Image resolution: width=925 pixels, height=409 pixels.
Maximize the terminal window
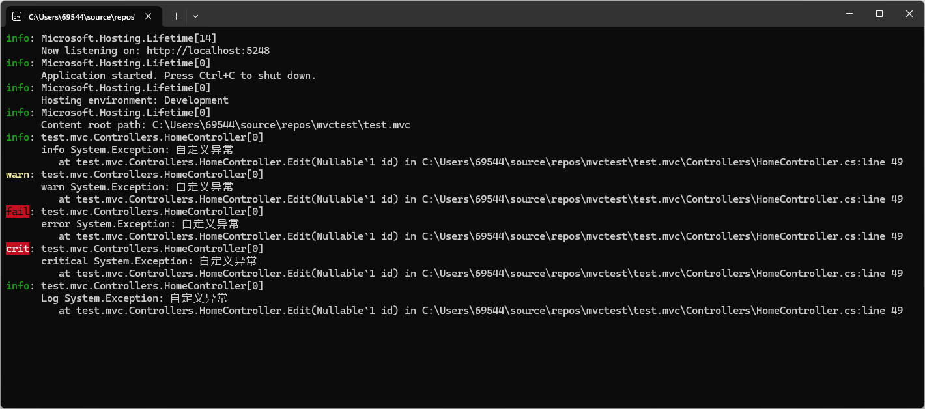[879, 14]
